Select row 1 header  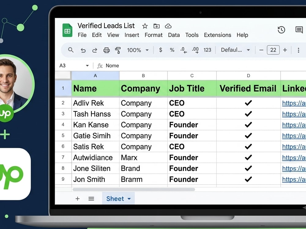(63, 88)
